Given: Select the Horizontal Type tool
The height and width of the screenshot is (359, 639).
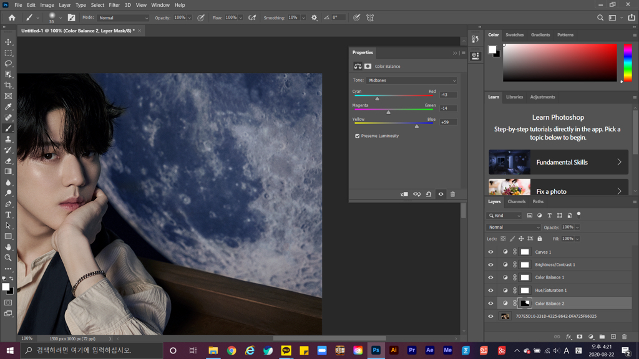Looking at the screenshot, I should pyautogui.click(x=8, y=214).
